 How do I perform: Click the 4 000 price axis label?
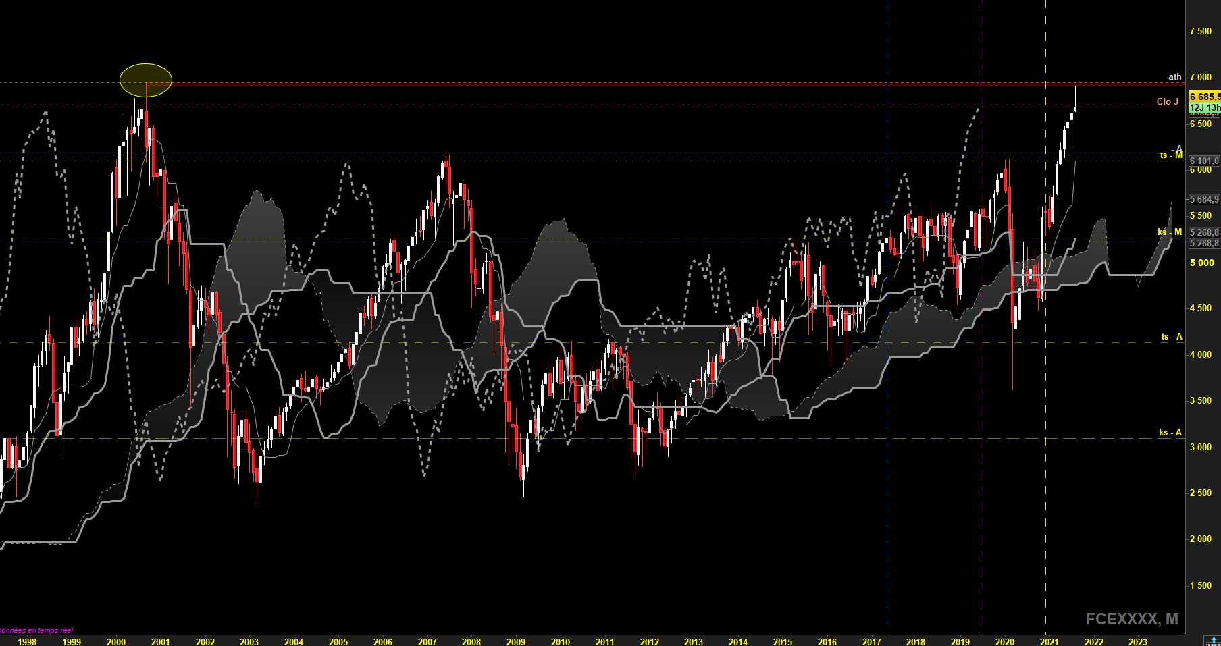pyautogui.click(x=1201, y=355)
